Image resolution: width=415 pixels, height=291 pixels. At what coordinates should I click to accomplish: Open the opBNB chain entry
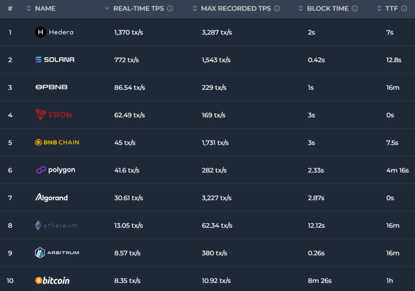pyautogui.click(x=51, y=87)
